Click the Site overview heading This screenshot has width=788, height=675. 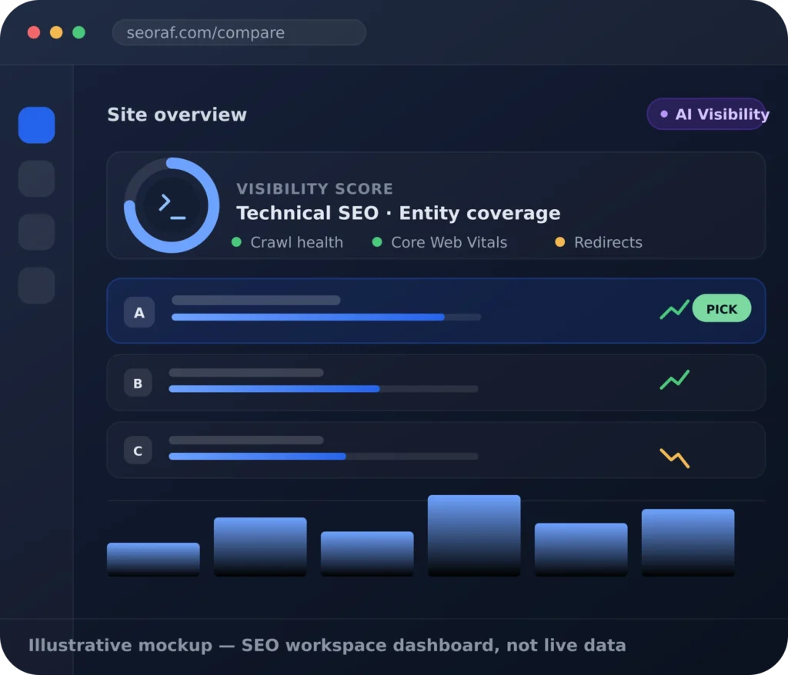(x=177, y=115)
